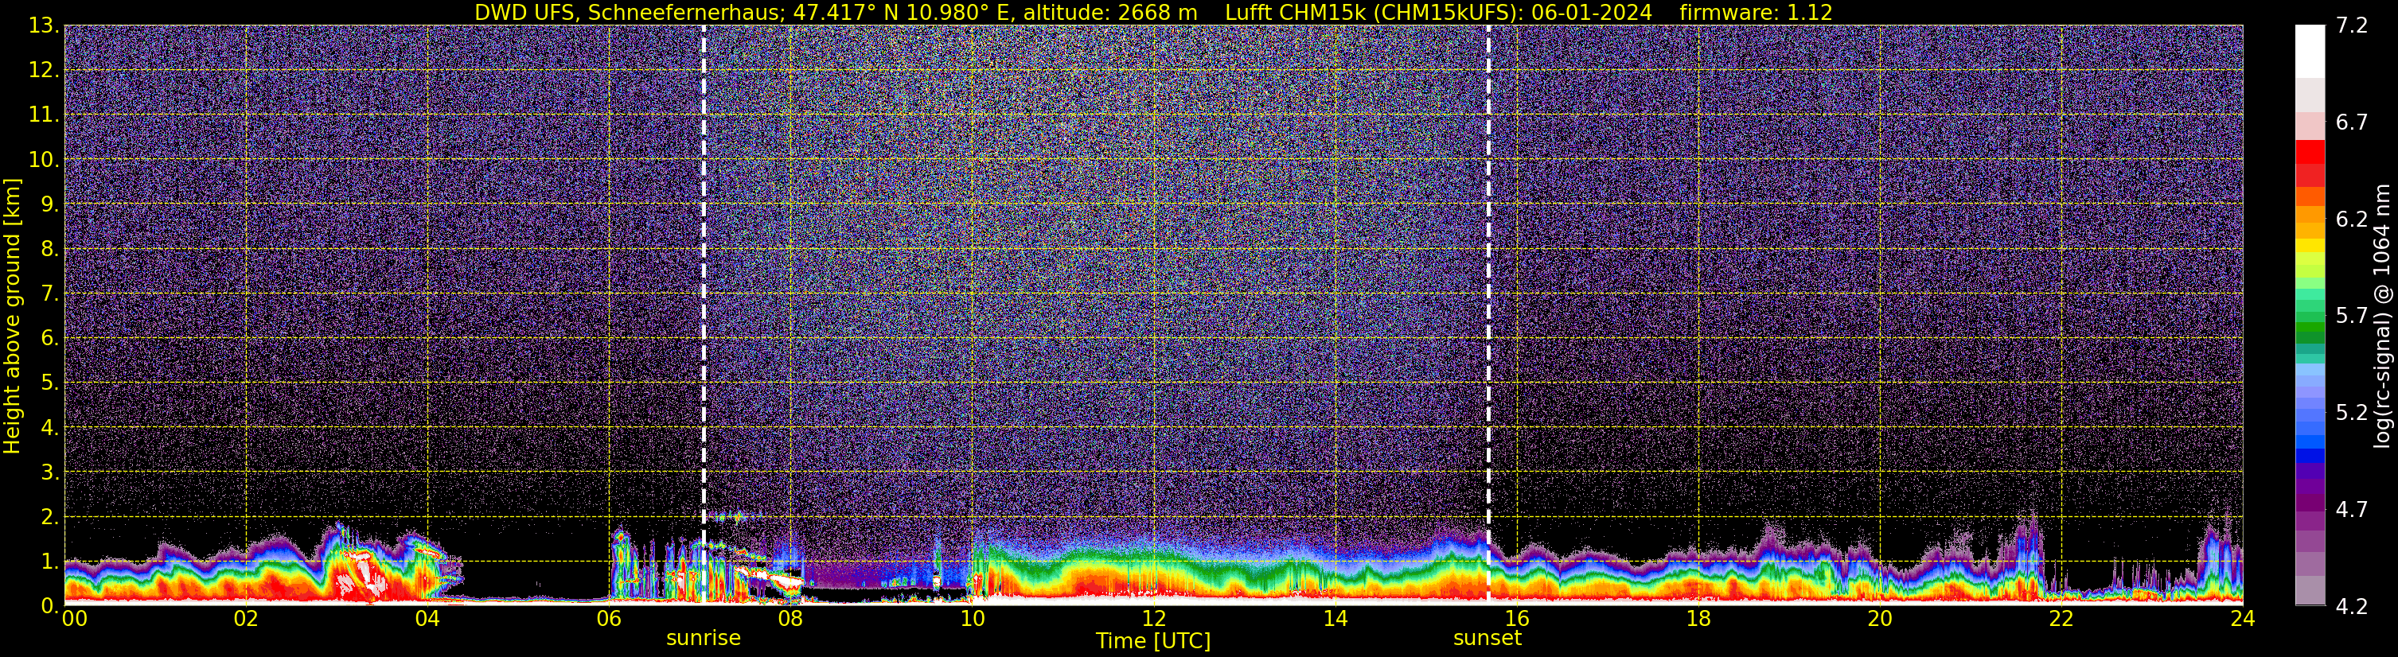Click the 6.7 value on the colorbar
Screen dimensions: 2398x657
point(2352,122)
